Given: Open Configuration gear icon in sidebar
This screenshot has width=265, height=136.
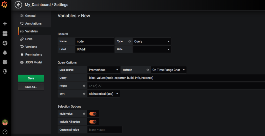Looking at the screenshot, I should point(5,62).
